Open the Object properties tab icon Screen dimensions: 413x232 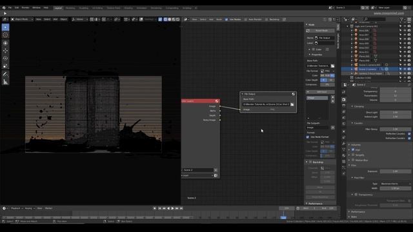[344, 131]
